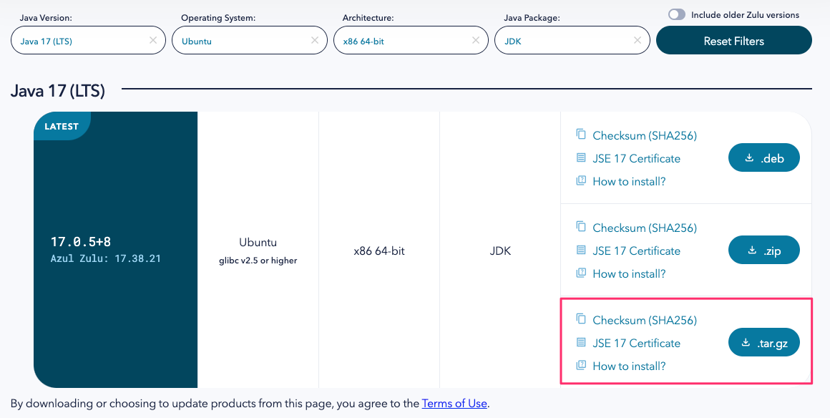Screen dimensions: 830x418
Task: Open the Operating System dropdown
Action: click(250, 40)
